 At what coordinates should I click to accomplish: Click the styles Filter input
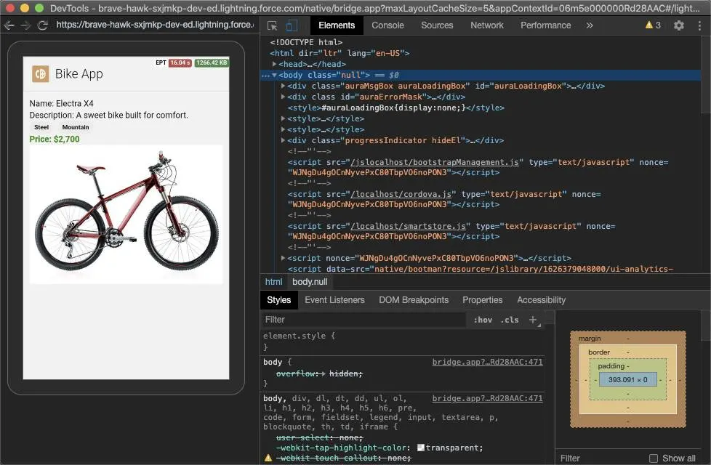click(x=364, y=320)
